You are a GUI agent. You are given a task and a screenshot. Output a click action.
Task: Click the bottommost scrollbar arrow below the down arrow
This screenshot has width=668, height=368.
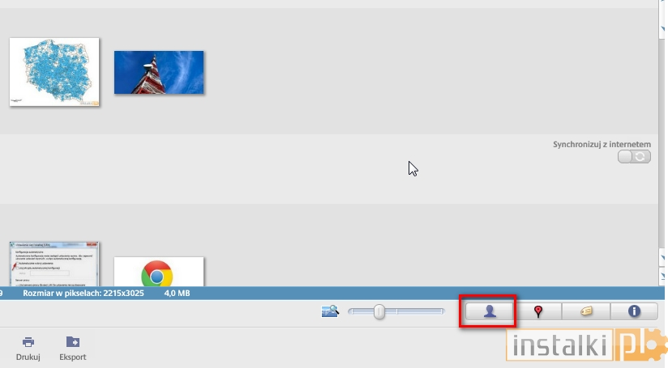point(662,277)
